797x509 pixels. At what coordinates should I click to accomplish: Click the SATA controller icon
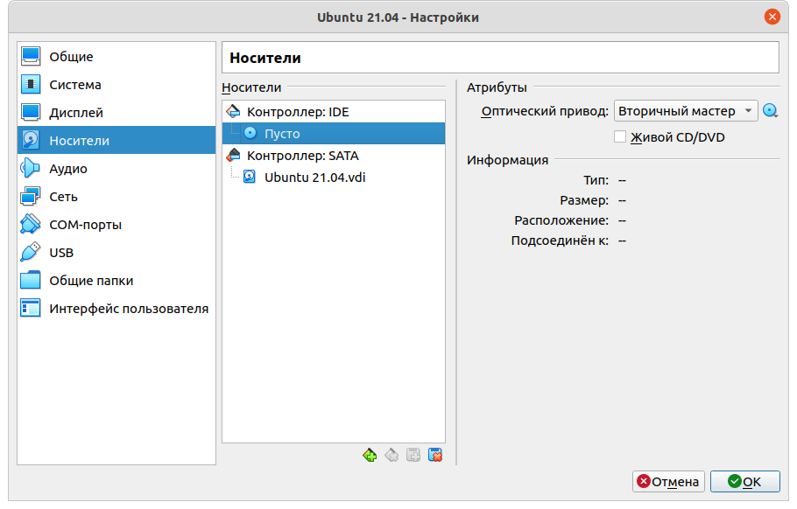pos(233,155)
